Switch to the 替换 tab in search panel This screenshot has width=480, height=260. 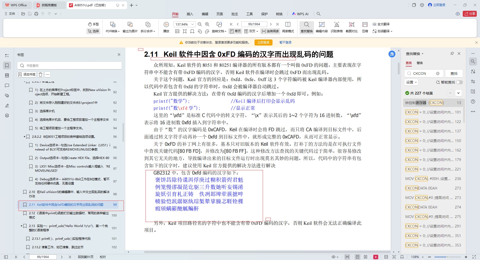click(x=420, y=63)
